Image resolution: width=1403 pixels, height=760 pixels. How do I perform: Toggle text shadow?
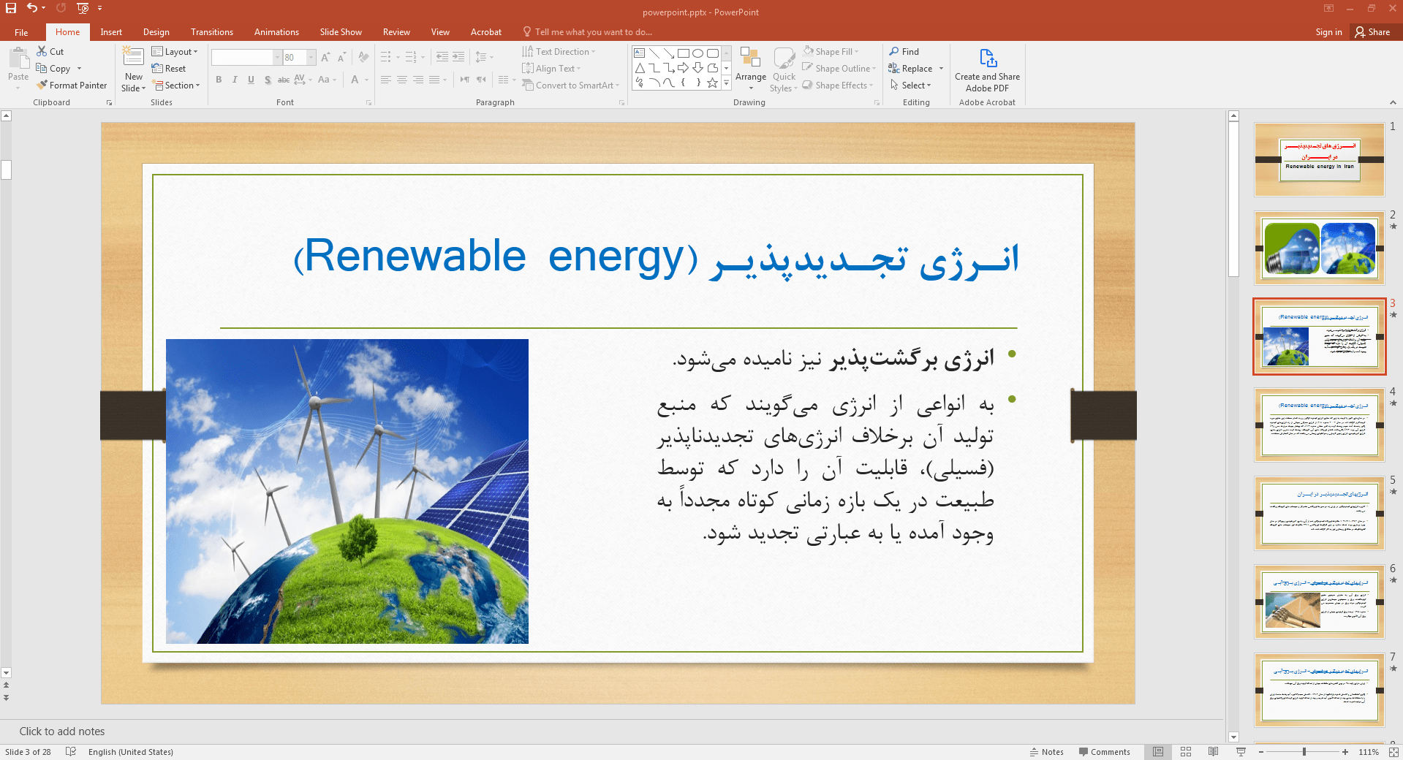pos(268,80)
